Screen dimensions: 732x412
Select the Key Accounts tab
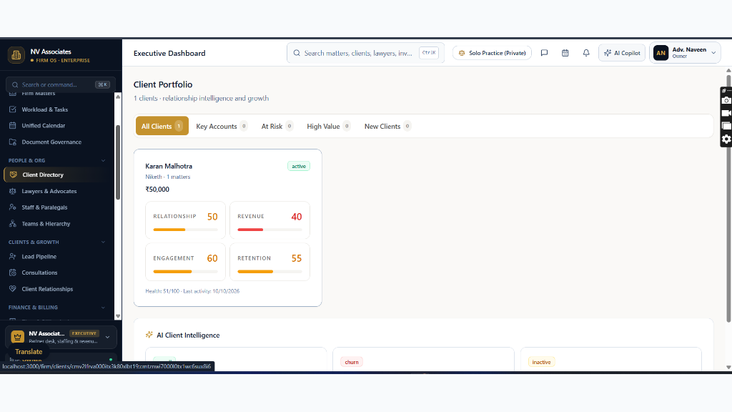(x=222, y=126)
